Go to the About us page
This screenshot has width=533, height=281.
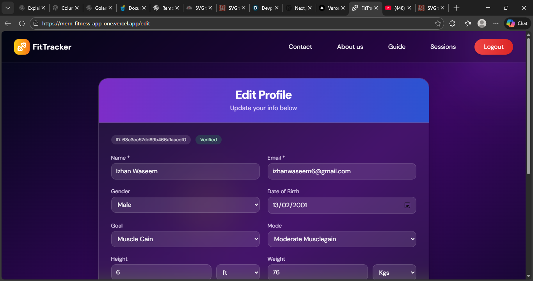pyautogui.click(x=350, y=47)
